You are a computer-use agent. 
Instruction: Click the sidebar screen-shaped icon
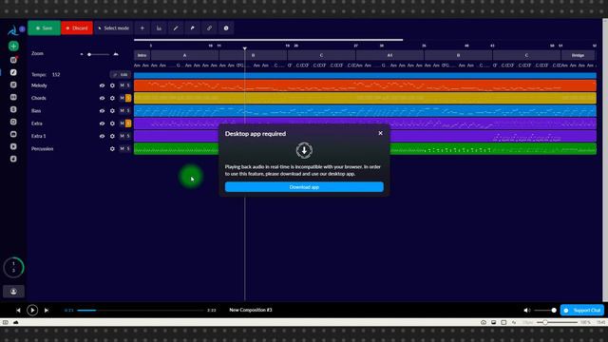click(13, 134)
